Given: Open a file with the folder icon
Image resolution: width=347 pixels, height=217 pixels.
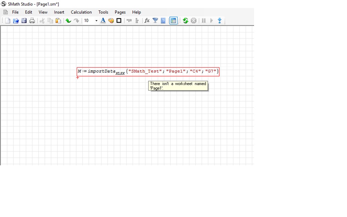Looking at the screenshot, I should coord(16,21).
